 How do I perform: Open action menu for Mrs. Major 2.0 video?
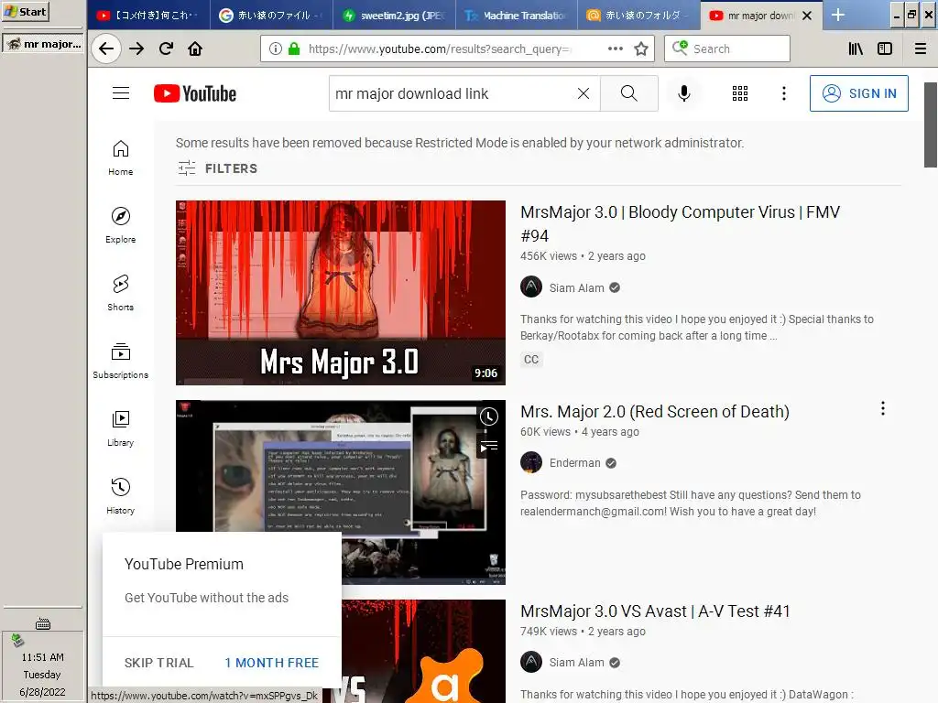[x=882, y=409]
